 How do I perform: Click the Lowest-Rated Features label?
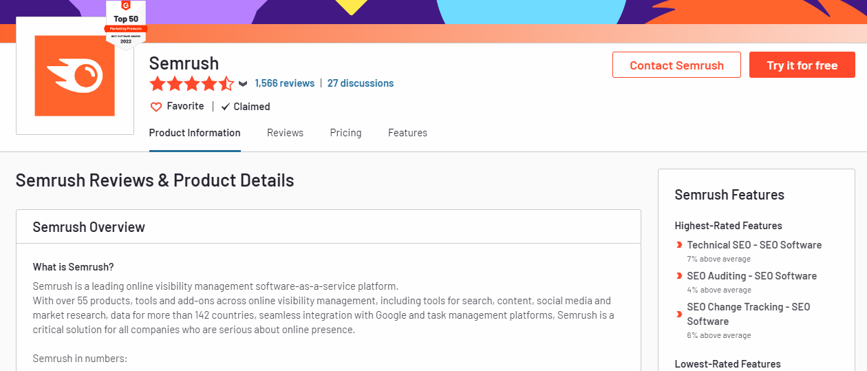[x=727, y=364]
